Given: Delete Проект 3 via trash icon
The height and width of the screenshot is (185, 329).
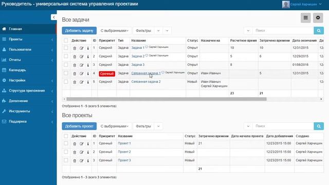Looking at the screenshot, I should [x=75, y=161].
